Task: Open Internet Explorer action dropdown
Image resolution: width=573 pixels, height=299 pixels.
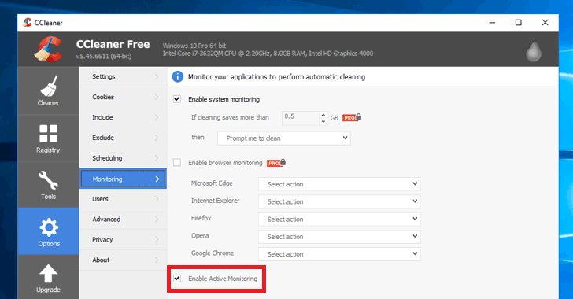Action: point(339,201)
